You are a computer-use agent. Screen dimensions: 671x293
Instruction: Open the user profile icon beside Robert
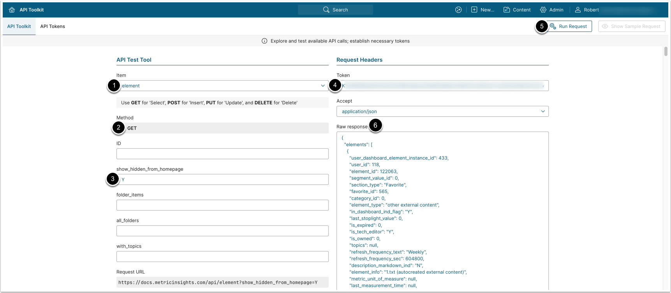point(578,10)
